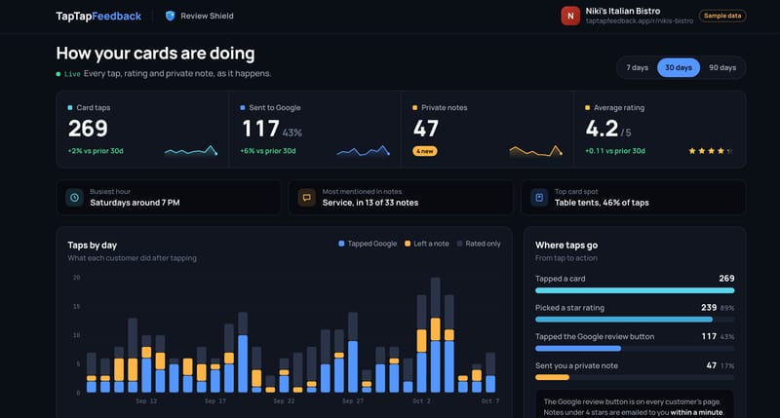
Task: Click the Where taps go heading
Action: point(566,245)
